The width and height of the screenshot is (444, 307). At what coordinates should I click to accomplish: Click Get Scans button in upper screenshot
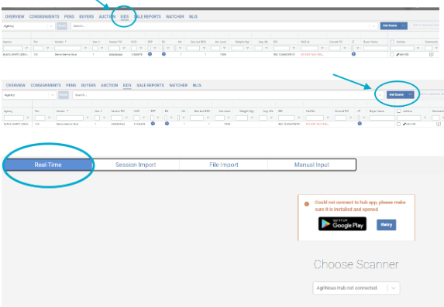click(390, 26)
